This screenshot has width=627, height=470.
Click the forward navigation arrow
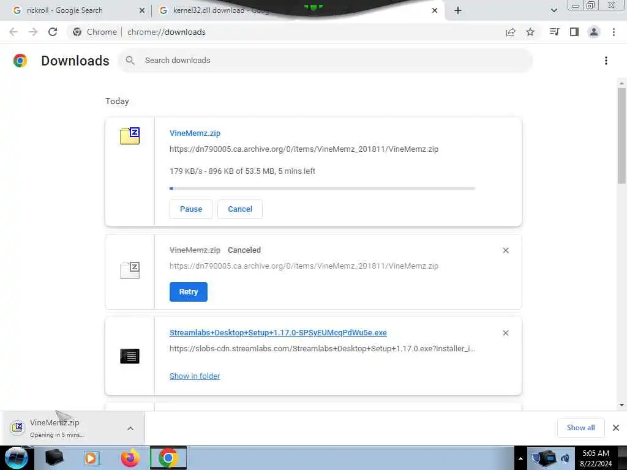33,32
